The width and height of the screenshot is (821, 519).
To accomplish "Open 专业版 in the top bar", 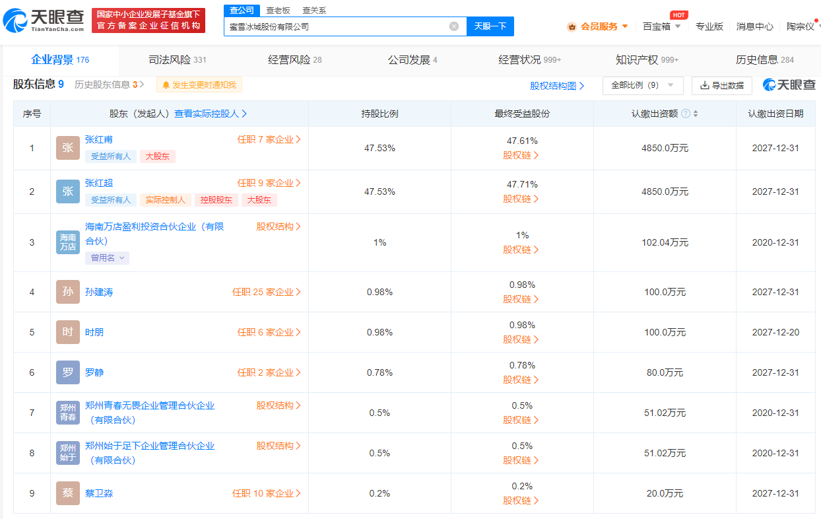I will coord(709,26).
